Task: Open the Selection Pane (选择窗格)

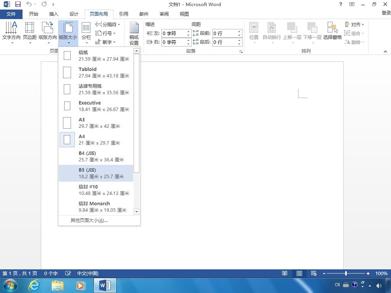Action: tap(333, 31)
